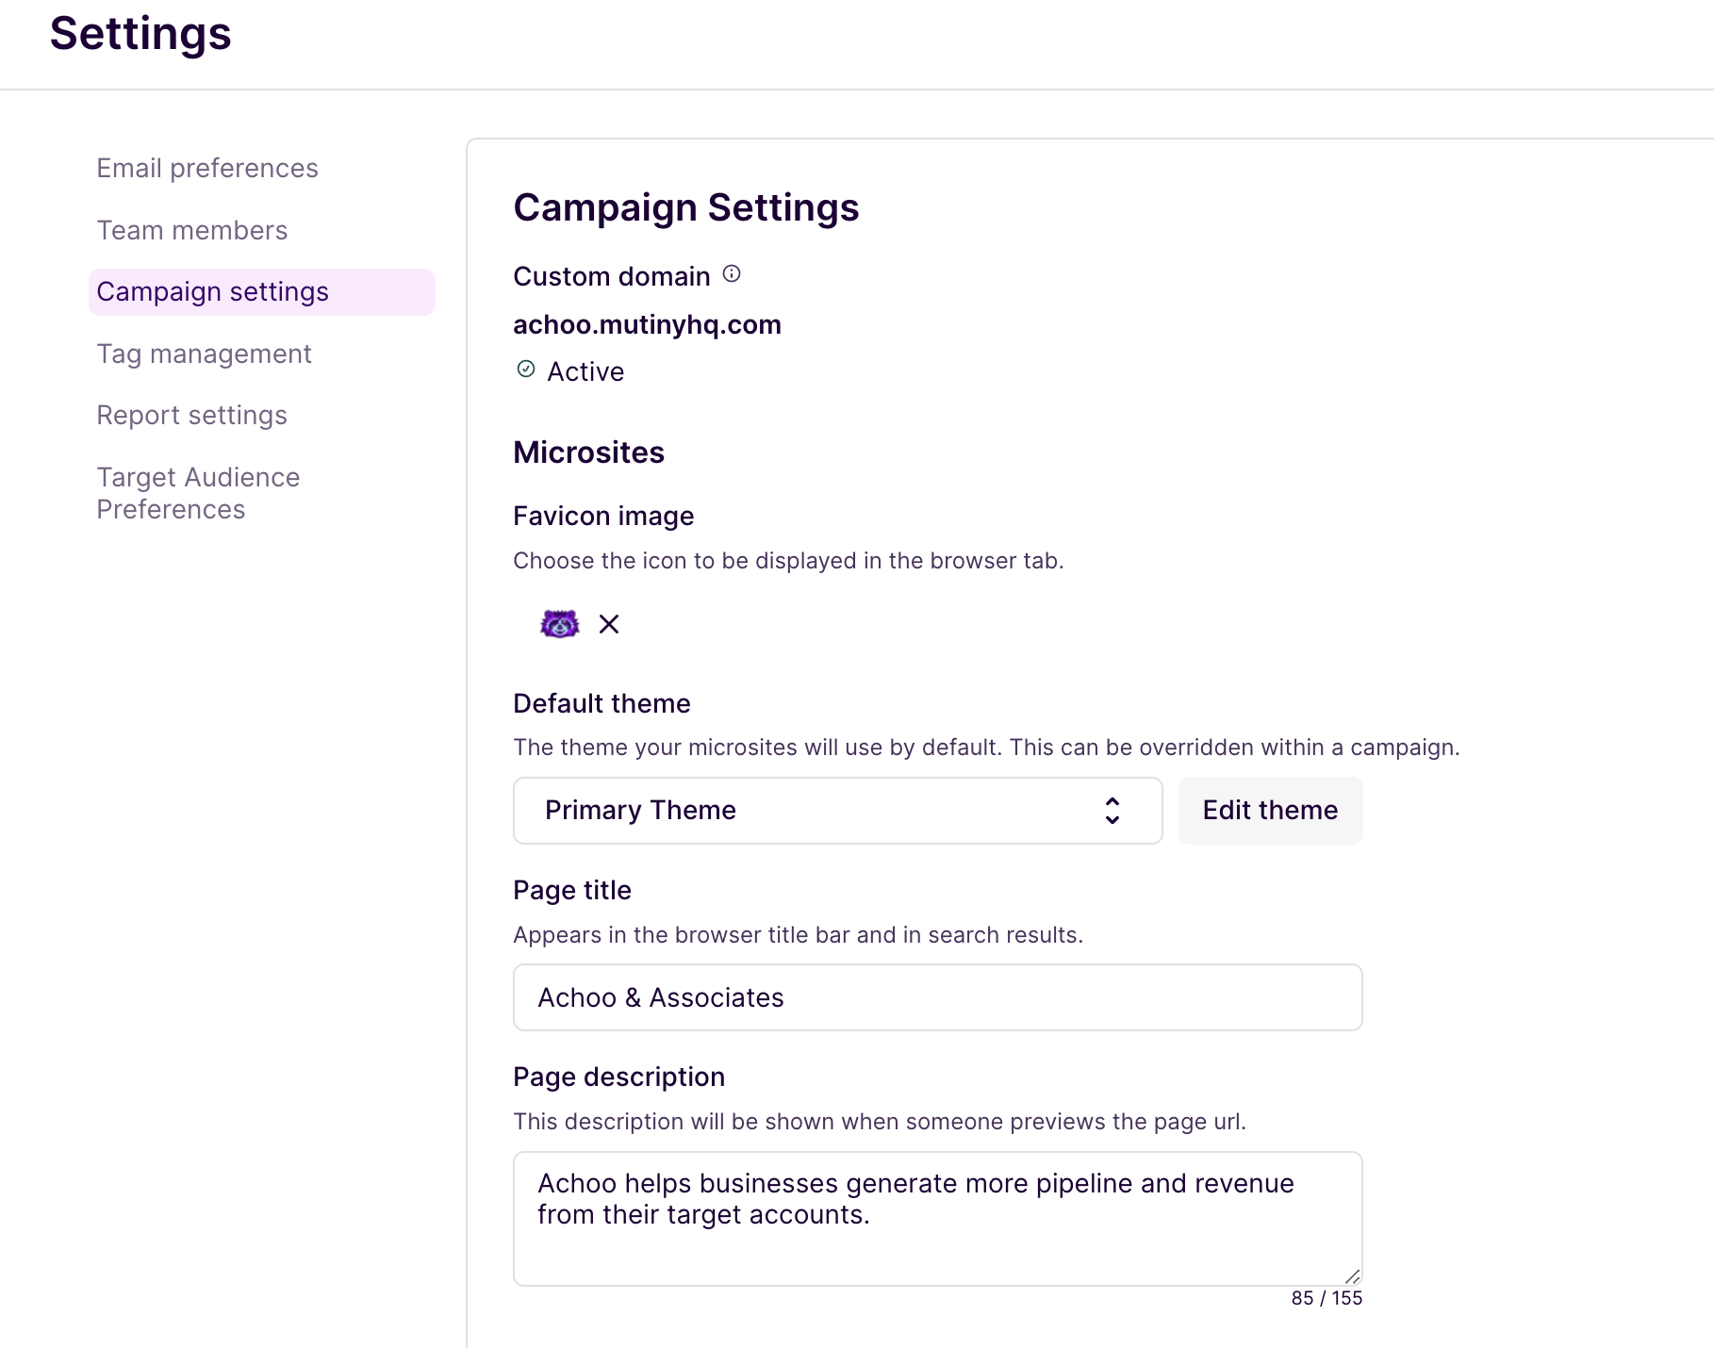1714x1348 pixels.
Task: Click the 85 / 155 character counter
Action: pyautogui.click(x=1327, y=1298)
